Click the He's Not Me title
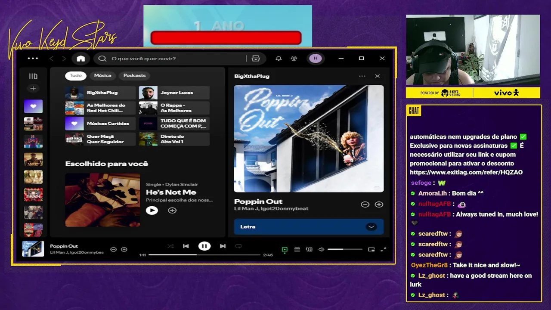This screenshot has height=310, width=551. point(171,192)
